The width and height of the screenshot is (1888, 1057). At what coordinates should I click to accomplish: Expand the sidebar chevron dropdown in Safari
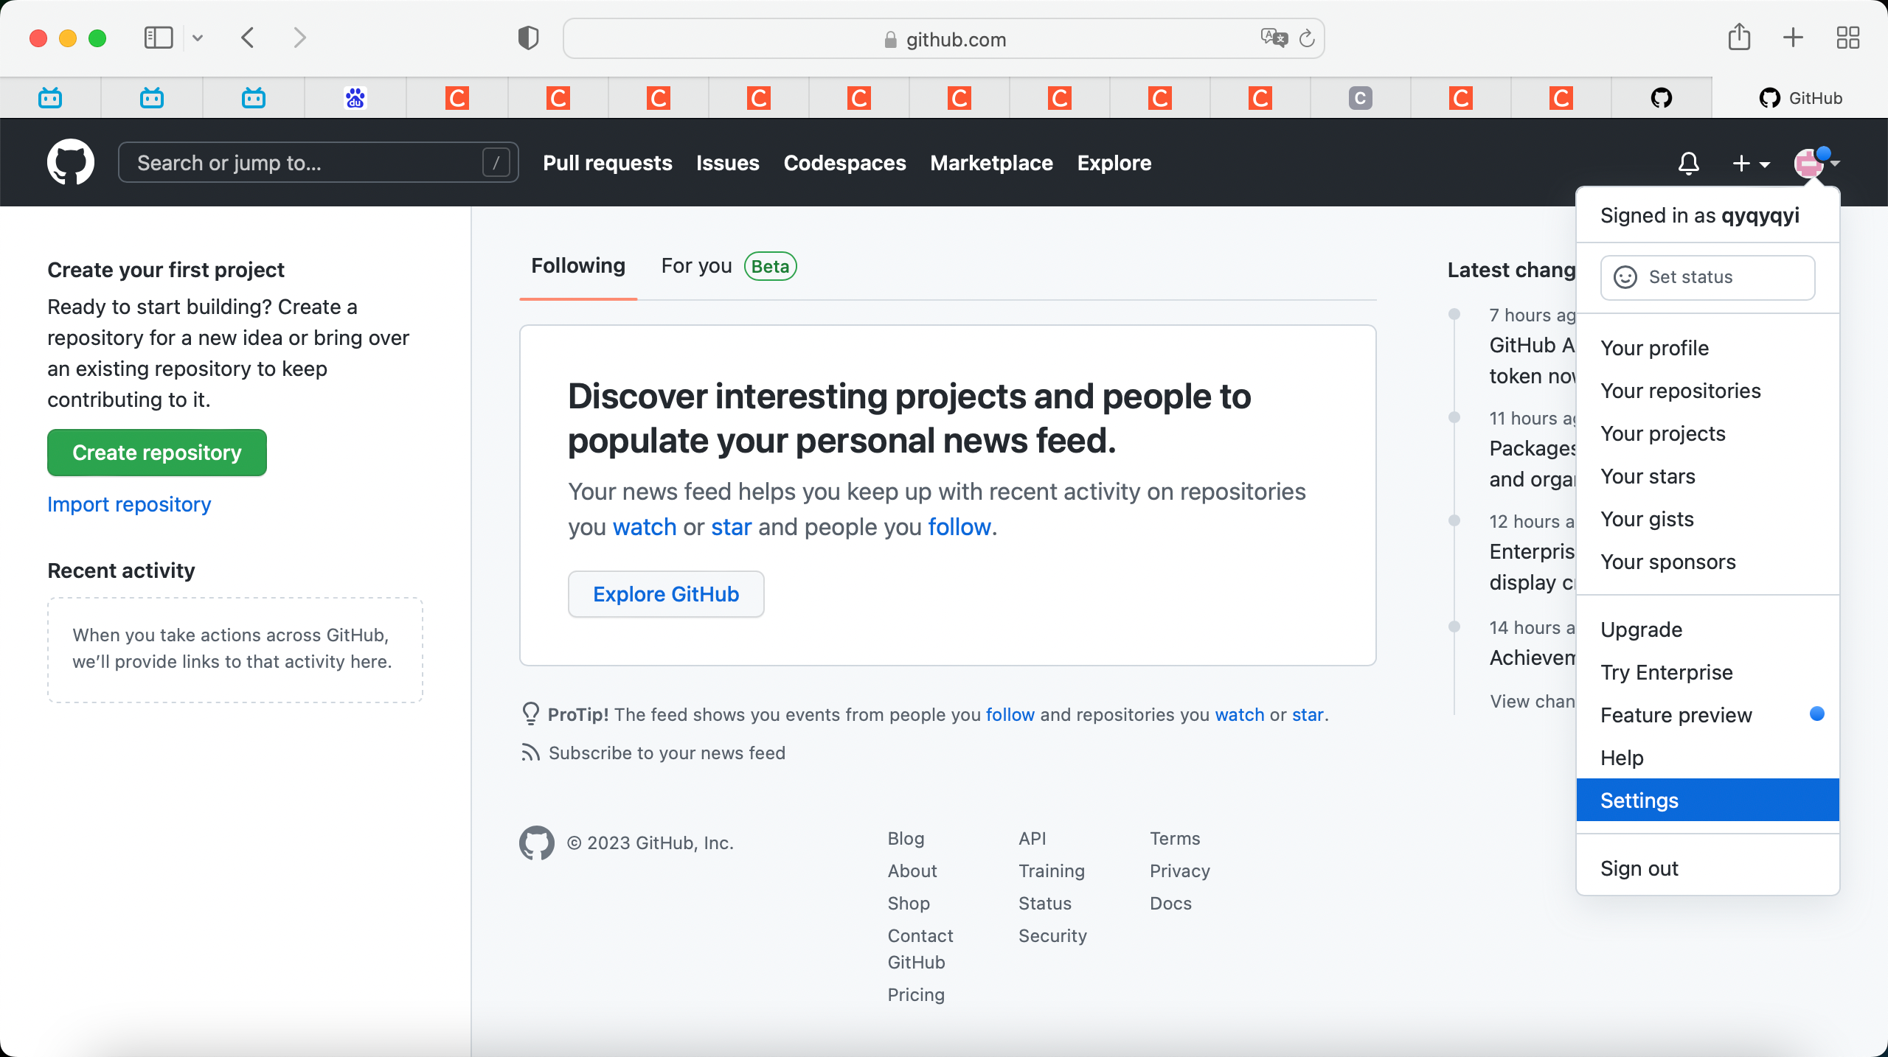point(198,38)
